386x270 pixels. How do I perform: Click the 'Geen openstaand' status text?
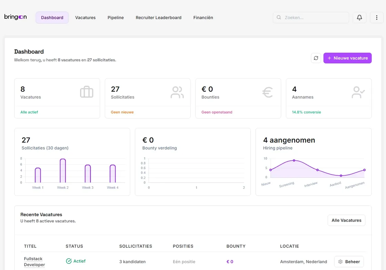point(217,112)
